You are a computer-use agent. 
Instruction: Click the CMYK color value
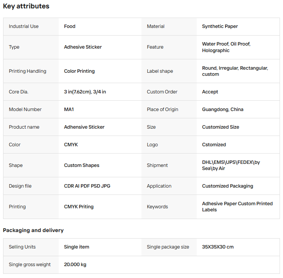[71, 145]
